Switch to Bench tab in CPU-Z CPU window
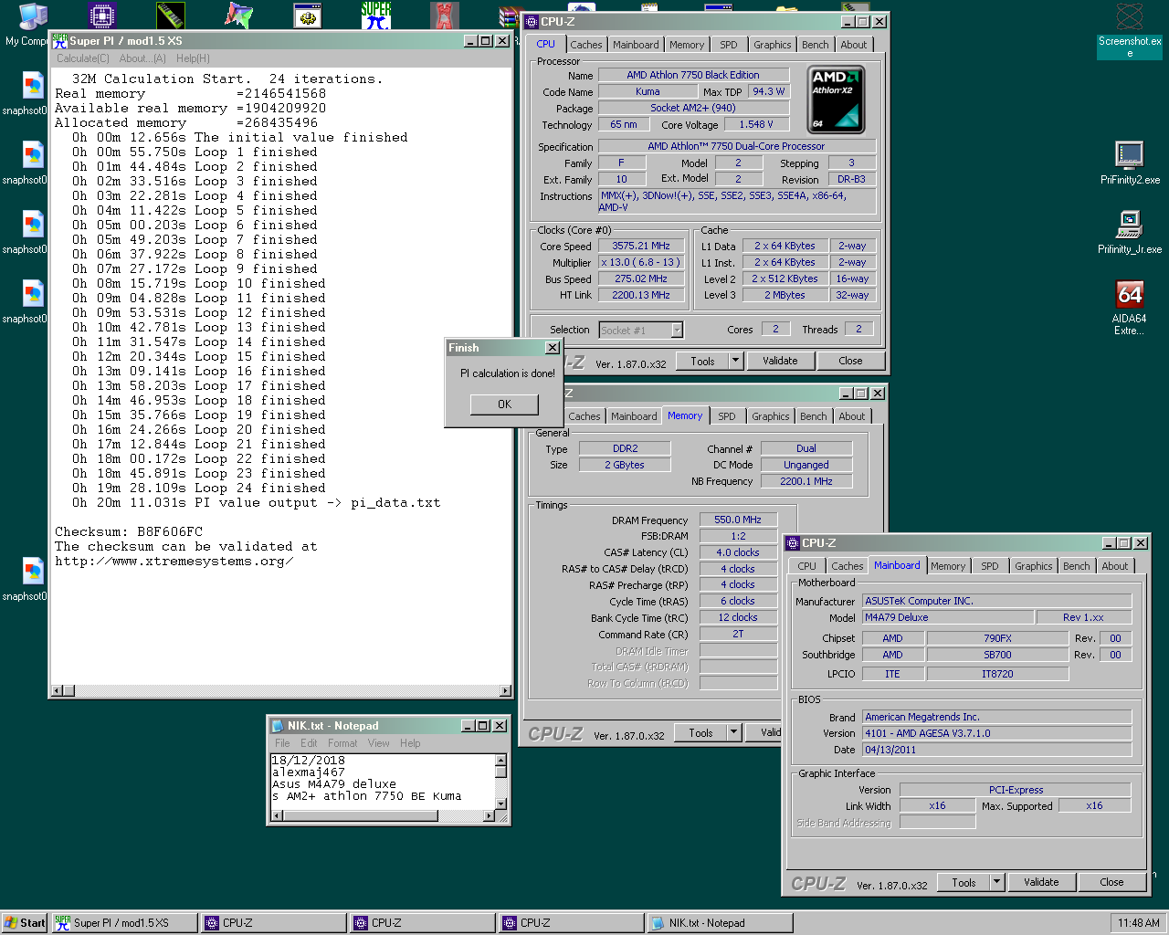Viewport: 1169px width, 935px height. [x=816, y=45]
